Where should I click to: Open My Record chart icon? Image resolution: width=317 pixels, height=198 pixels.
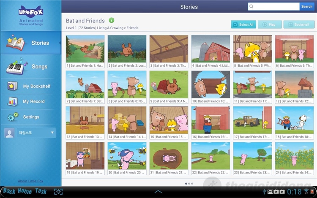[x=12, y=101]
